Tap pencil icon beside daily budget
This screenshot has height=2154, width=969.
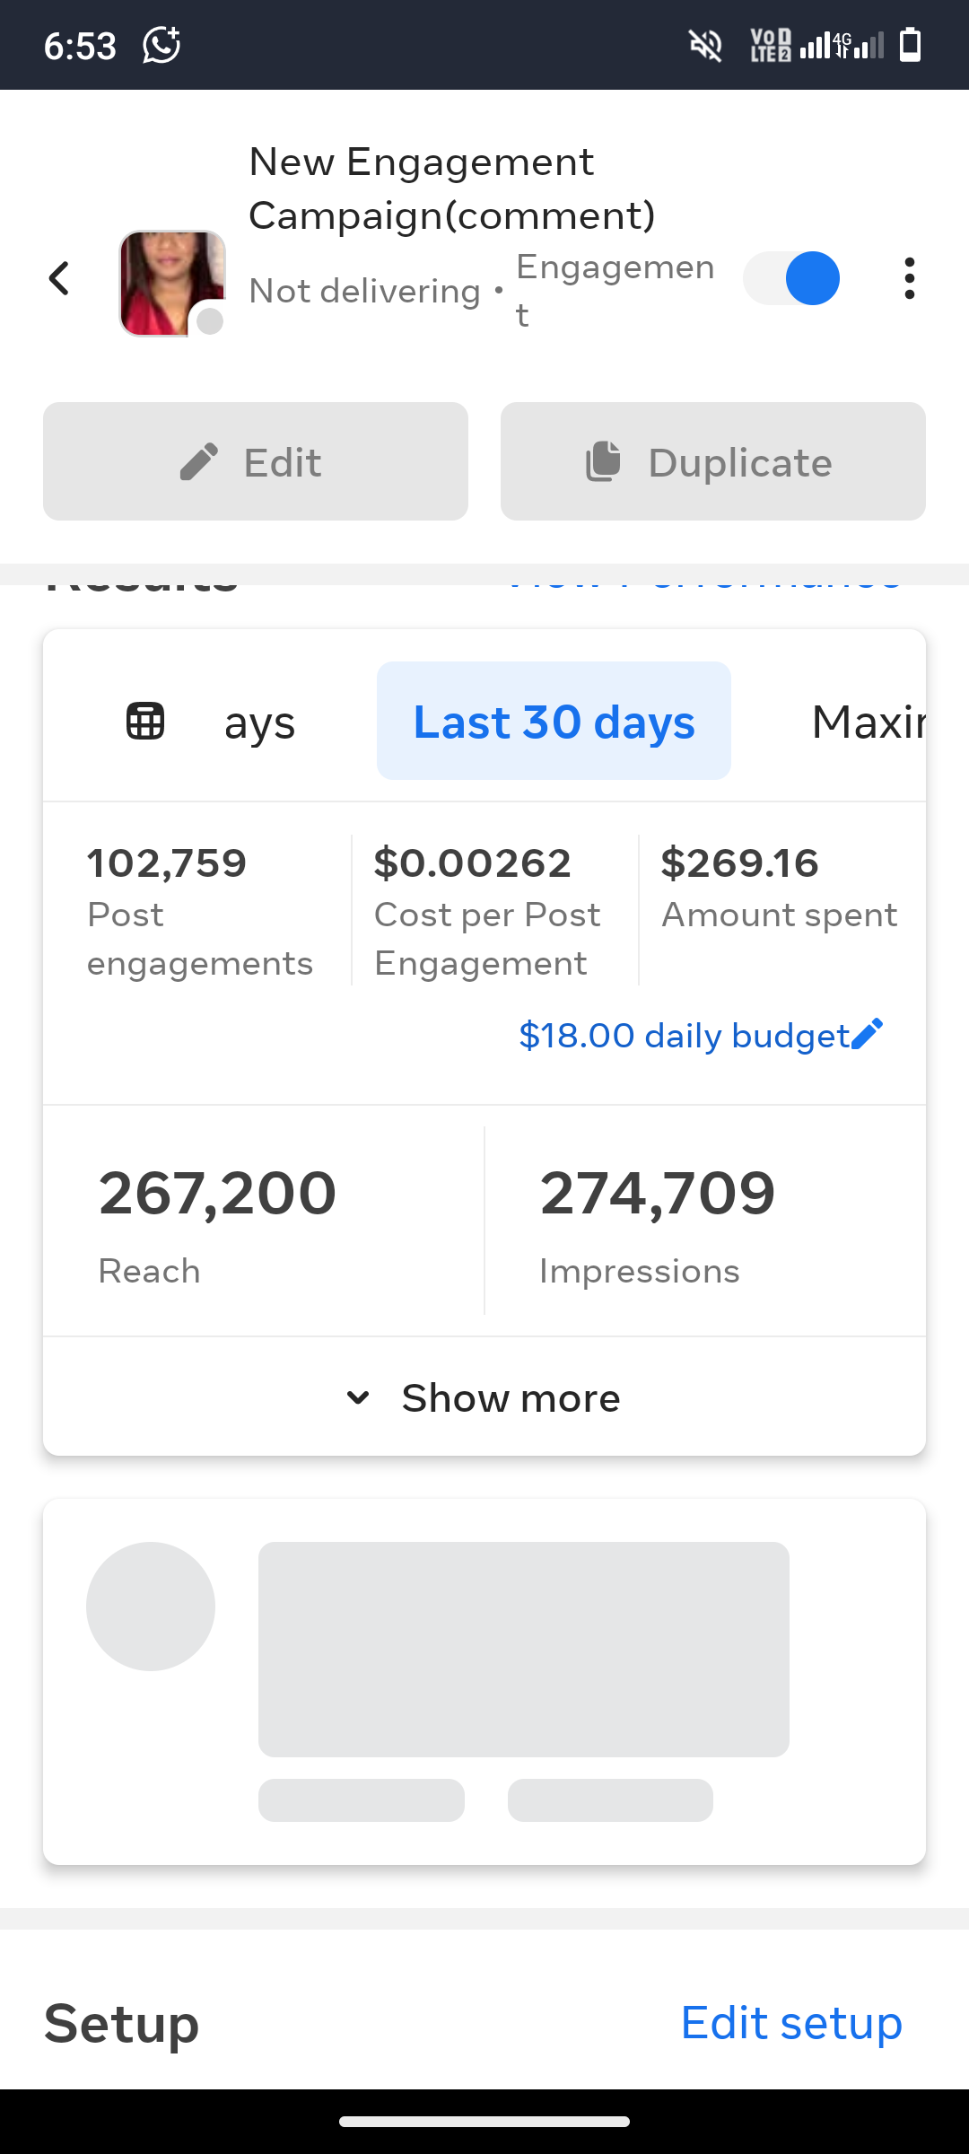(868, 1034)
